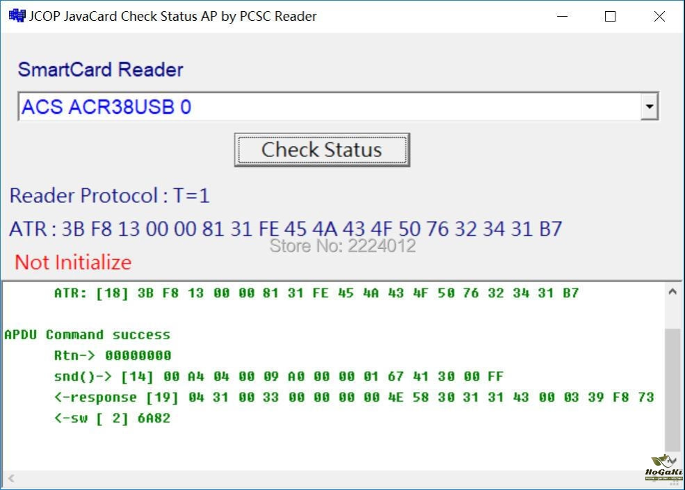The image size is (685, 490).
Task: Click the snd() command line in log
Action: pyautogui.click(x=278, y=377)
